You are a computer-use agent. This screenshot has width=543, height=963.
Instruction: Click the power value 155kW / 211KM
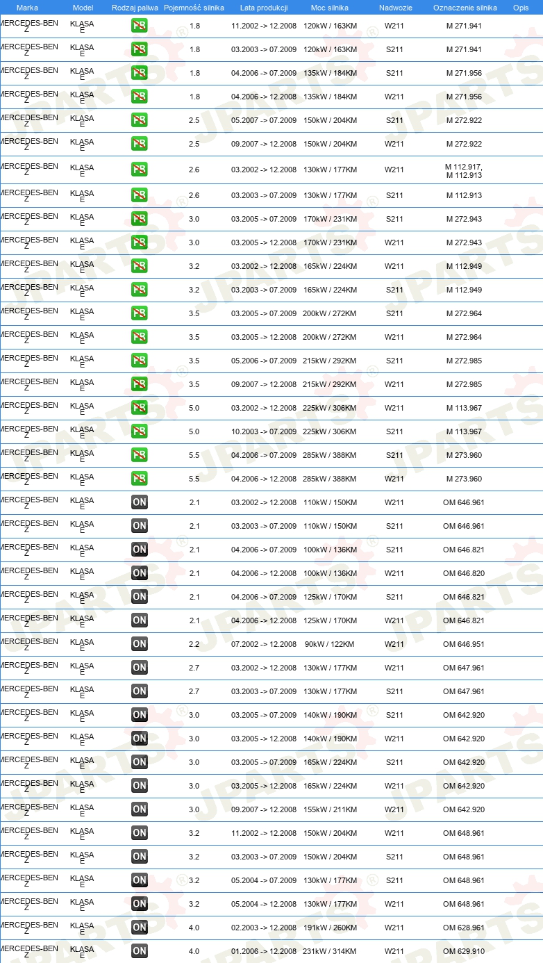pos(330,810)
